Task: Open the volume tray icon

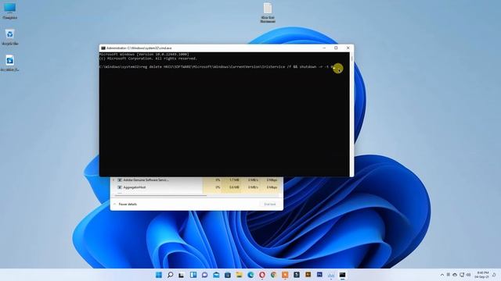Action: 468,275
